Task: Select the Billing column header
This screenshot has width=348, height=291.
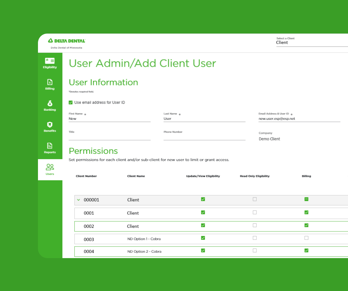Action: point(307,176)
